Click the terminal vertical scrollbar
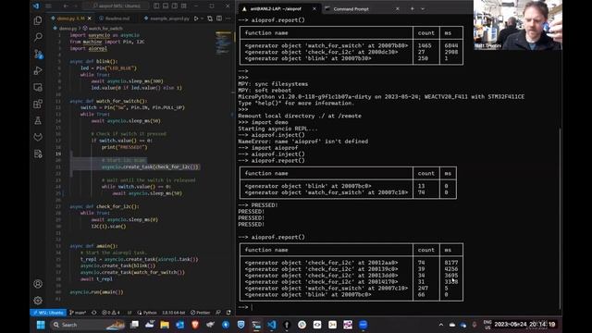 point(560,218)
